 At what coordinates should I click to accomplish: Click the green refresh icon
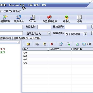pos(77,44)
